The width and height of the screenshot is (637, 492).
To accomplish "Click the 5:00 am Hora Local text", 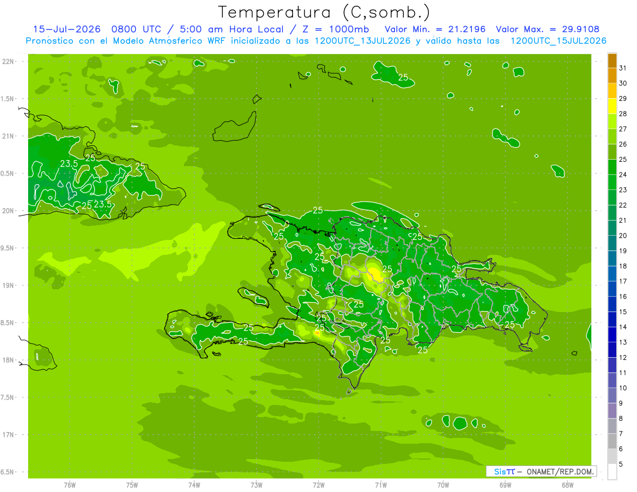I will (227, 29).
